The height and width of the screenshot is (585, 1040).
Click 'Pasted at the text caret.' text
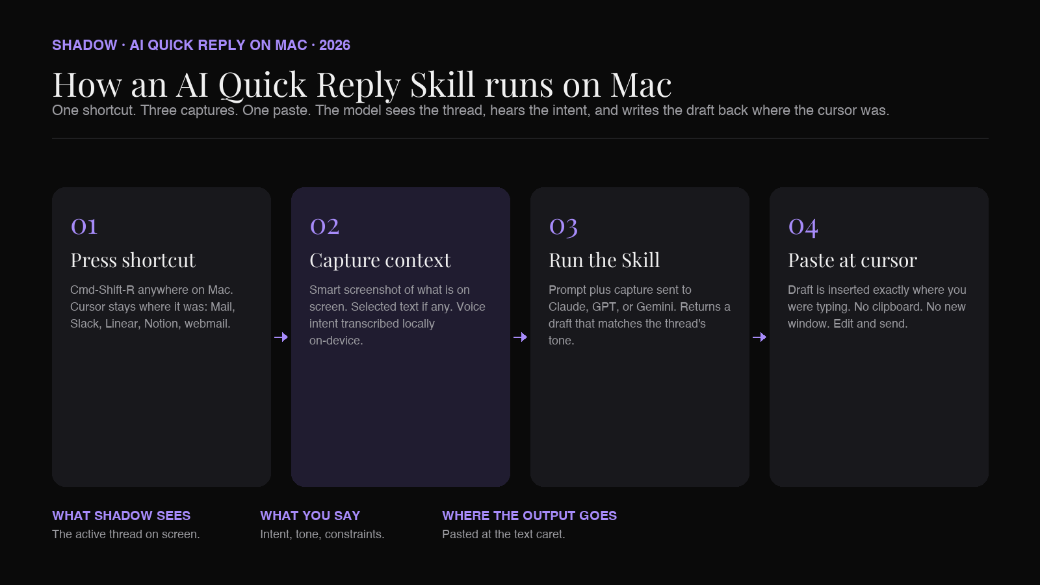click(x=504, y=534)
